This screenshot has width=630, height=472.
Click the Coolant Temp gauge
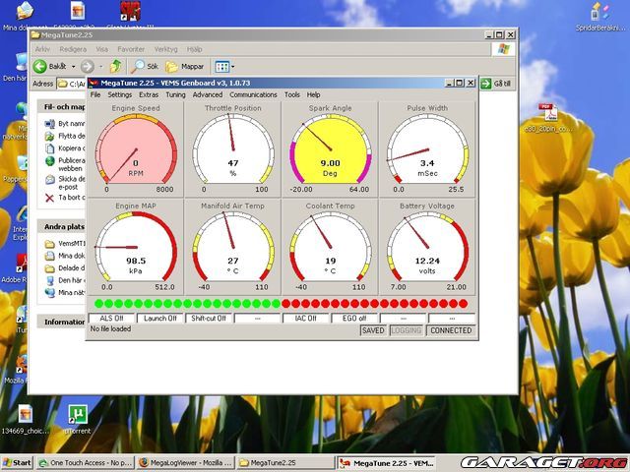[x=330, y=245]
